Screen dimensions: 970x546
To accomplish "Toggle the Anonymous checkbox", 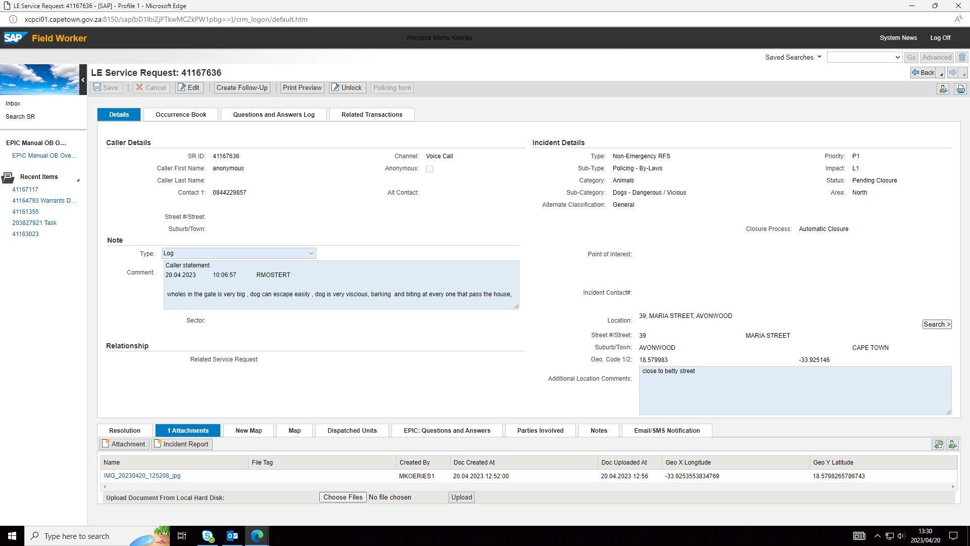I will pos(429,169).
